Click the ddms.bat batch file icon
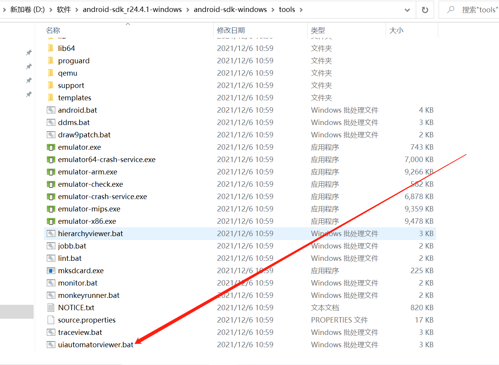Image resolution: width=499 pixels, height=365 pixels. [x=51, y=122]
